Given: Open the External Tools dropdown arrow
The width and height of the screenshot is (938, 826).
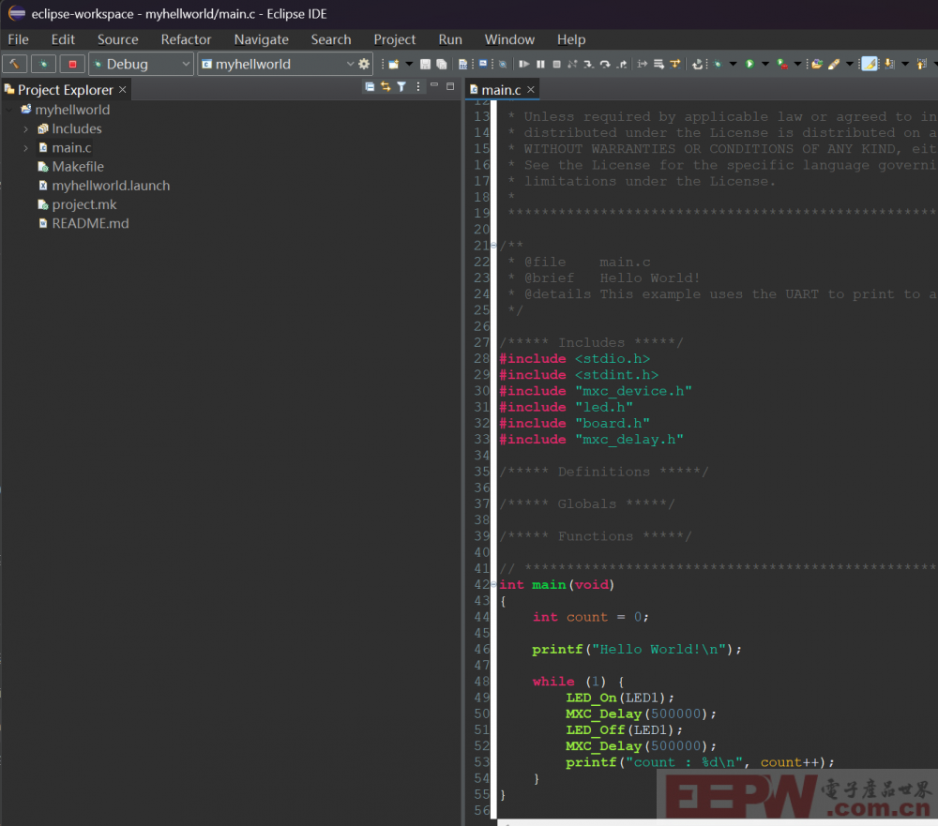Looking at the screenshot, I should coord(797,64).
